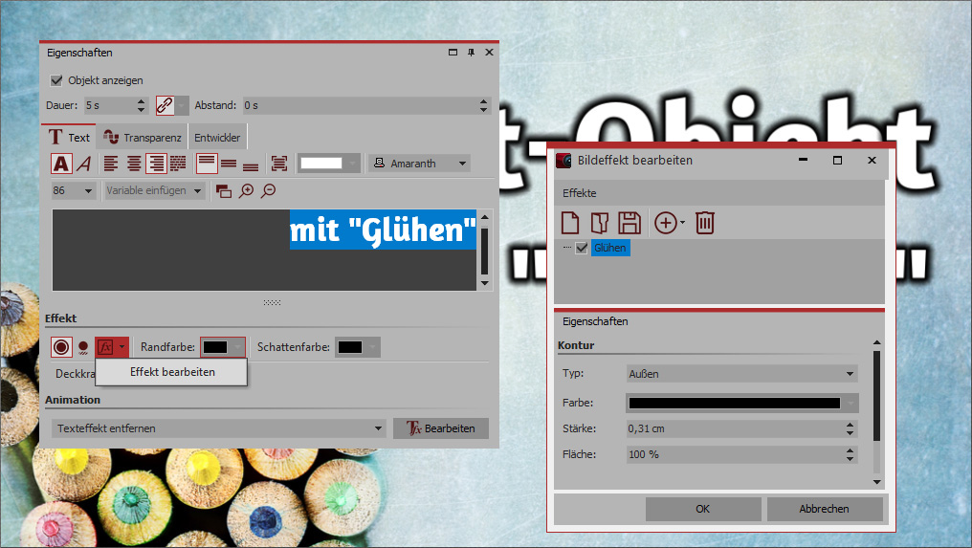Open the Schattenfarbe dropdown arrow
The height and width of the screenshot is (548, 972).
[372, 347]
